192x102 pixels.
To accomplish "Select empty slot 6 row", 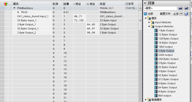I will tap(69, 37).
